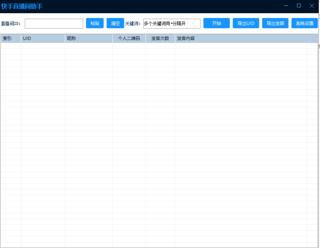Click the 粘贴 paste button
Viewport: 320px width, 248px height.
click(x=95, y=23)
